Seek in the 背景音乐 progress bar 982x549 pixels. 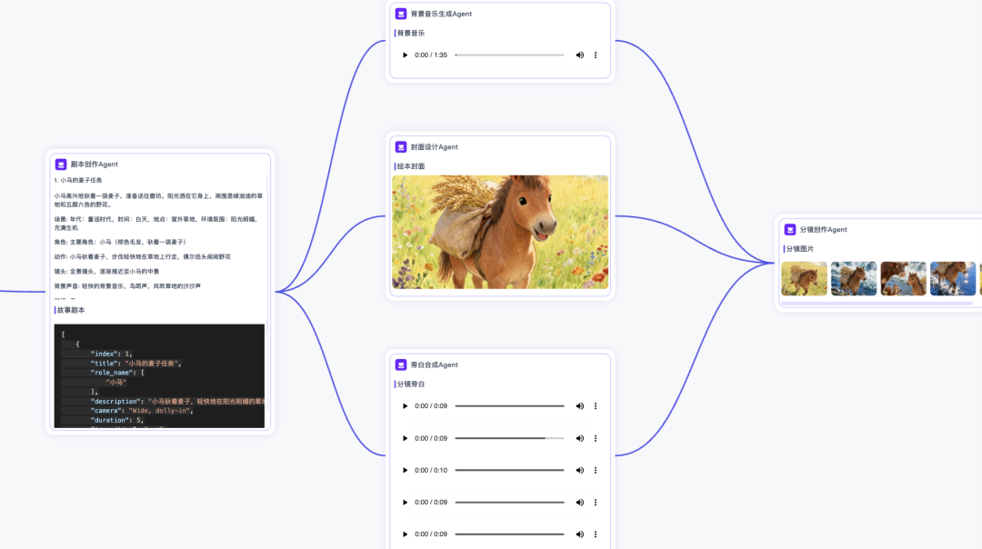point(509,55)
